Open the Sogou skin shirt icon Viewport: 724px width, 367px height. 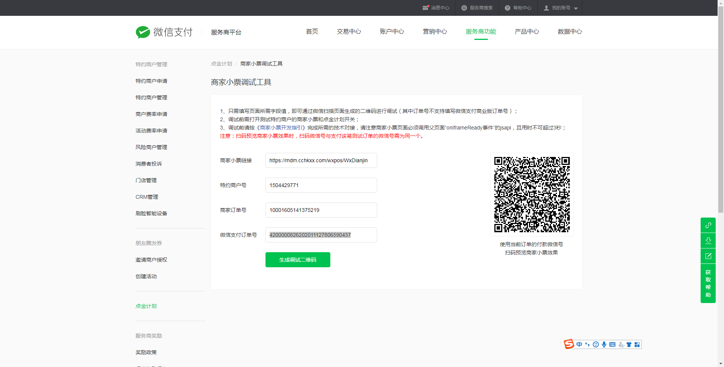point(629,344)
